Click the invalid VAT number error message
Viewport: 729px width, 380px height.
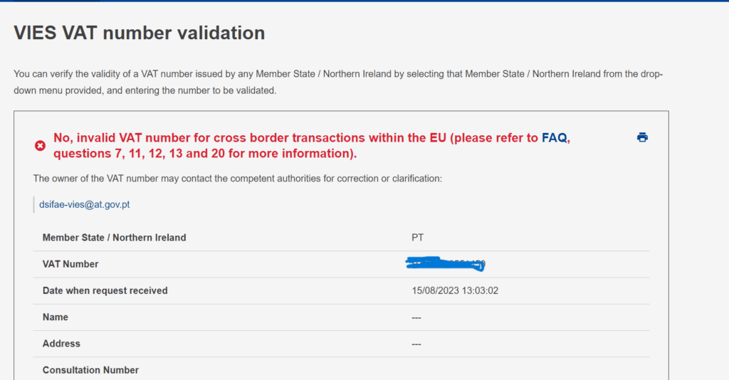[295, 138]
